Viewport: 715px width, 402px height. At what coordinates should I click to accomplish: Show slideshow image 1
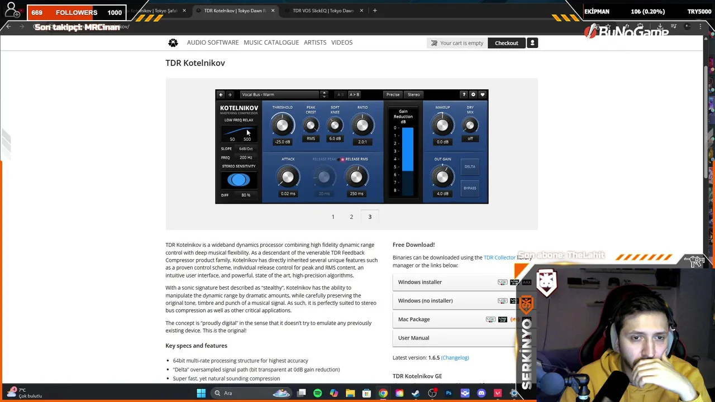coord(333,217)
